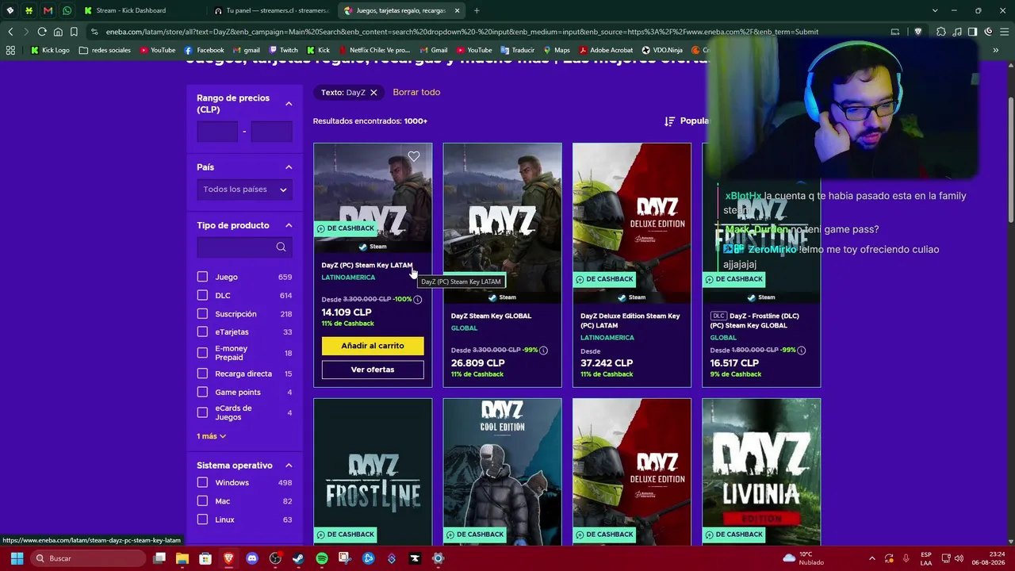Open the Popular sort dropdown
Image resolution: width=1015 pixels, height=571 pixels.
[687, 121]
